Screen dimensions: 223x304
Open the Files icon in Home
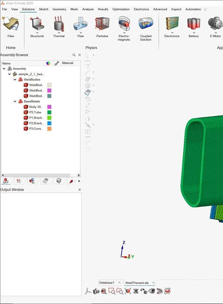pos(10,24)
